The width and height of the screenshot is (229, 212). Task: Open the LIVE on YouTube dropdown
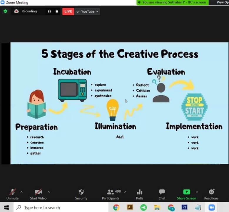pos(87,11)
